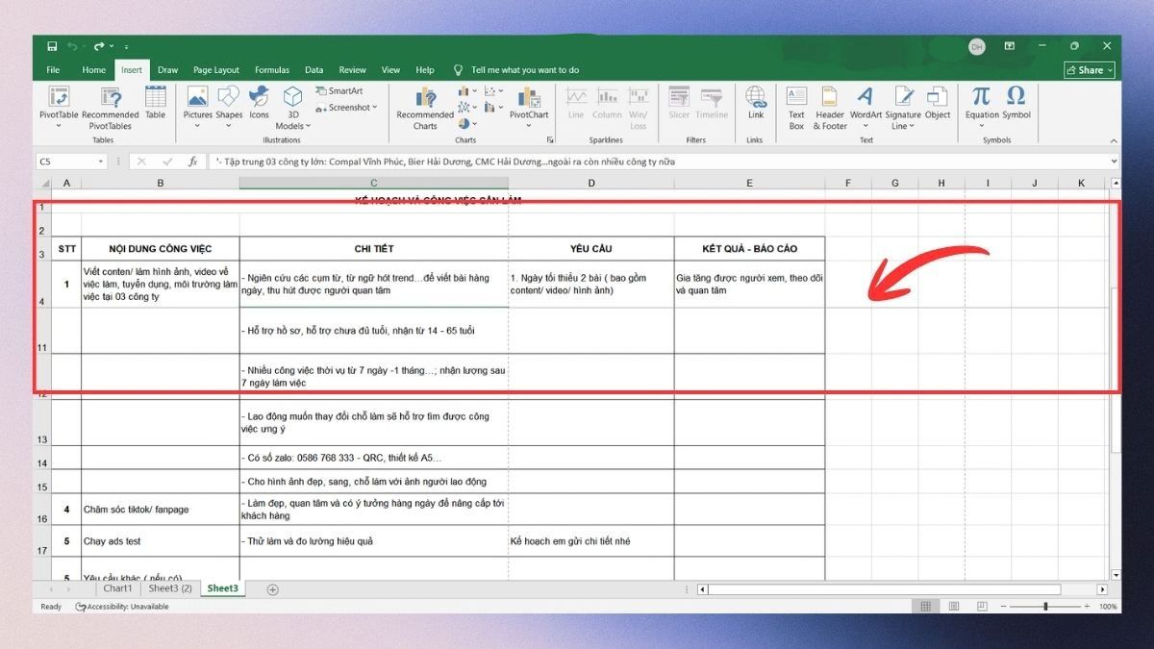Expand the formula bar

(1114, 162)
